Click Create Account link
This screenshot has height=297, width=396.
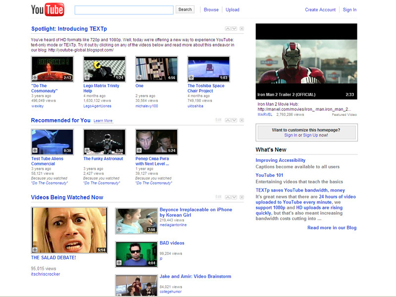tap(320, 9)
